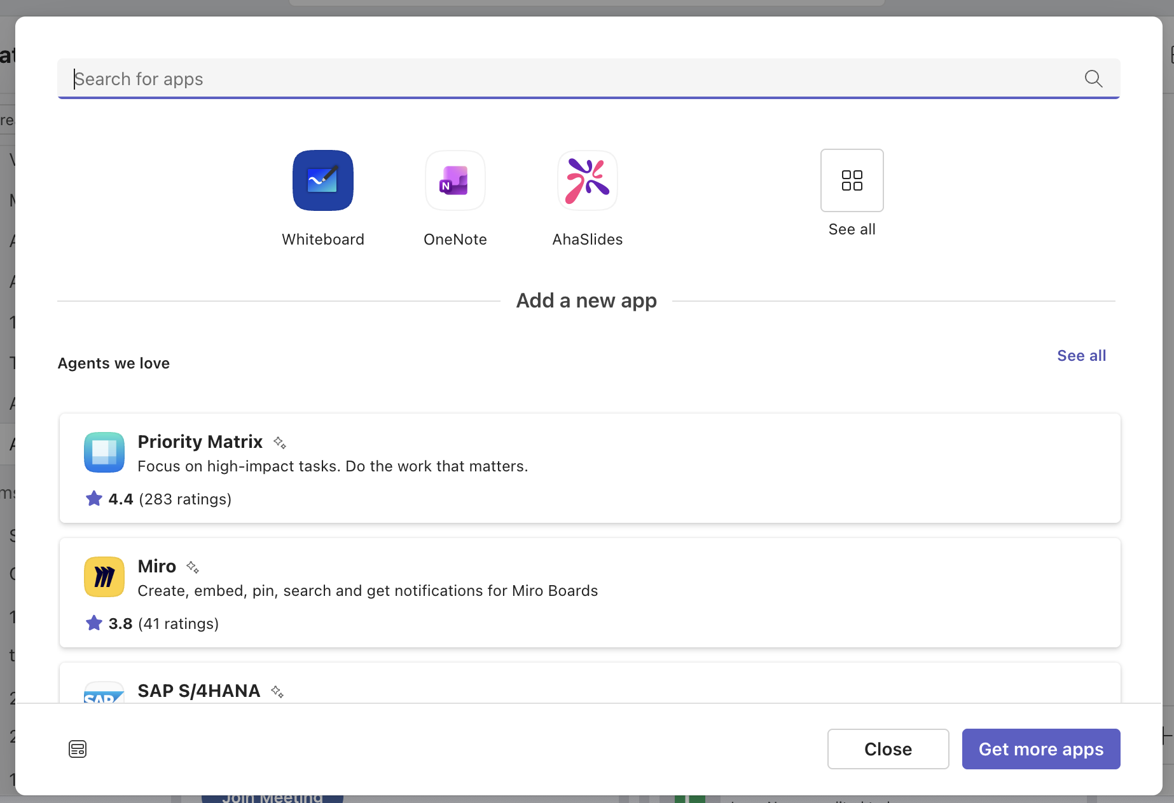The image size is (1174, 803).
Task: Click the search magnifier icon
Action: 1093,79
